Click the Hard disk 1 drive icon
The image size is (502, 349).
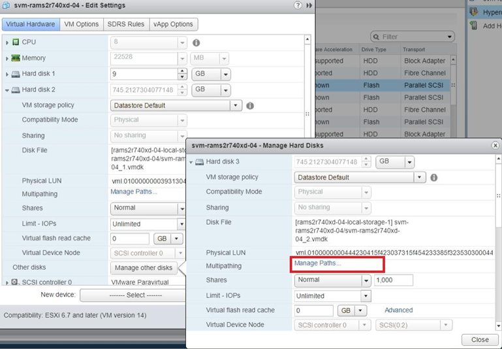coord(16,74)
